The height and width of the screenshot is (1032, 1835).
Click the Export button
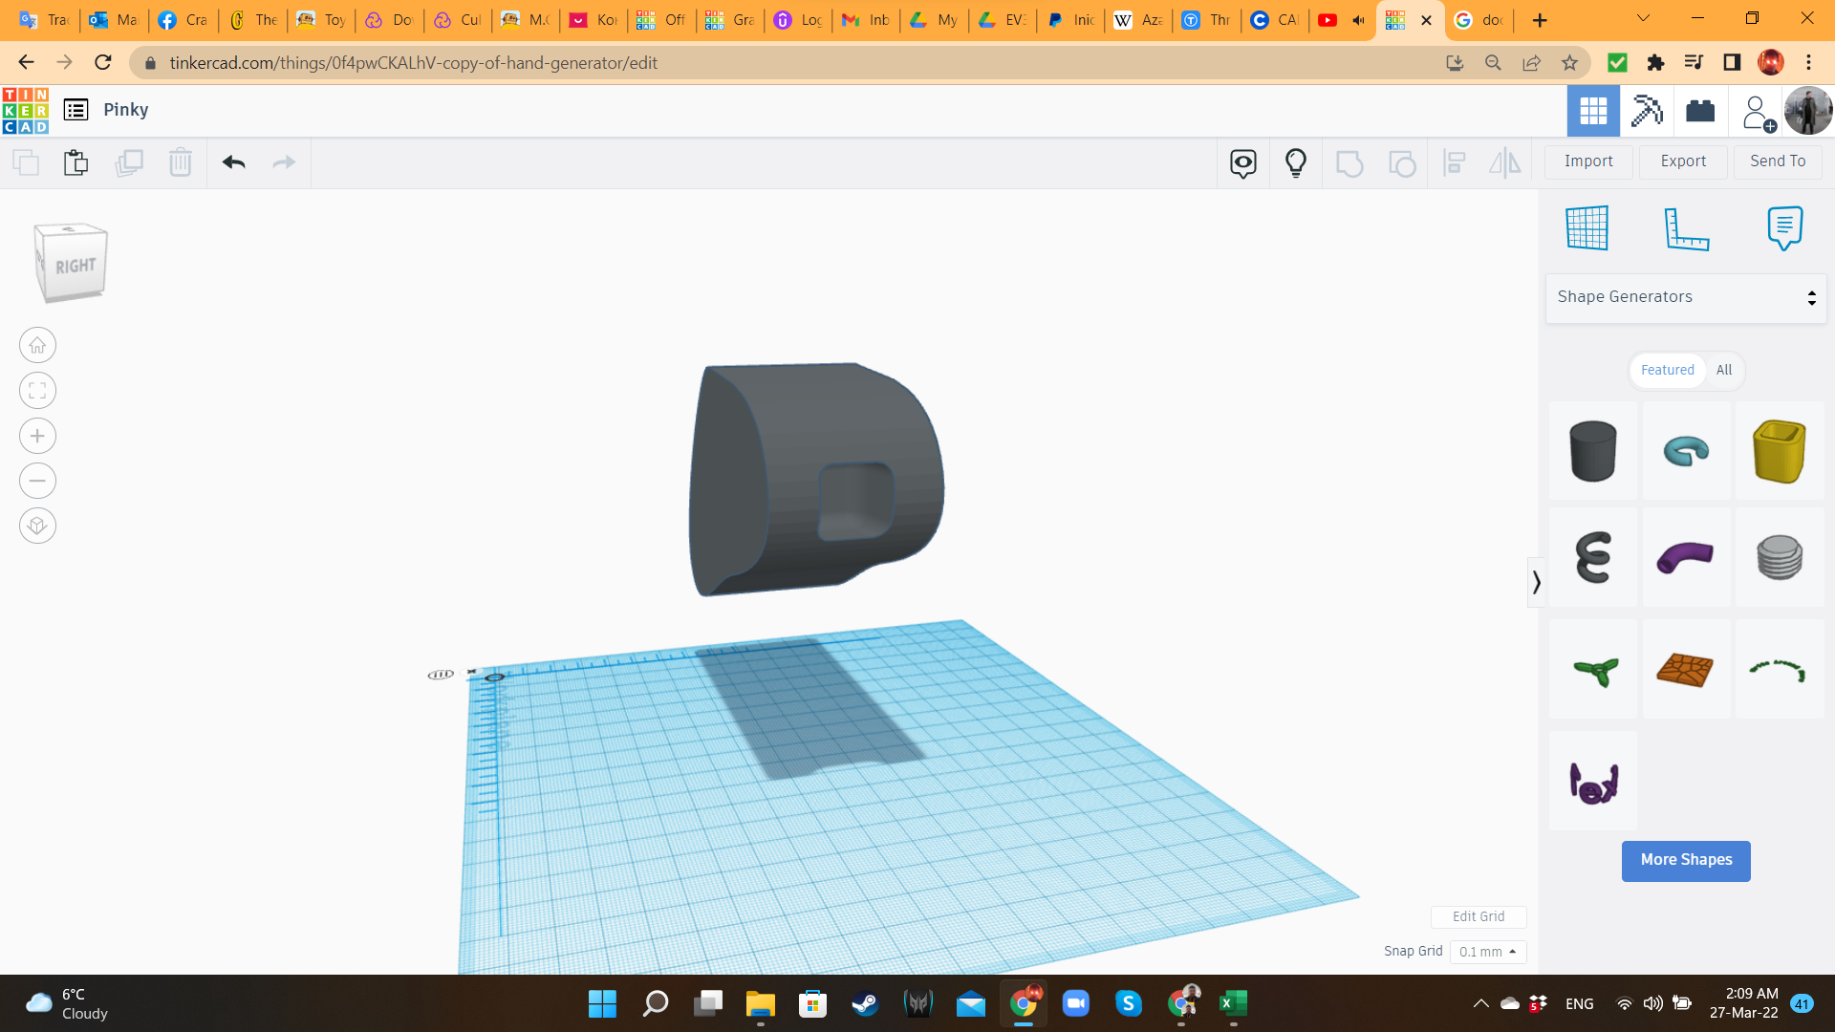tap(1683, 161)
